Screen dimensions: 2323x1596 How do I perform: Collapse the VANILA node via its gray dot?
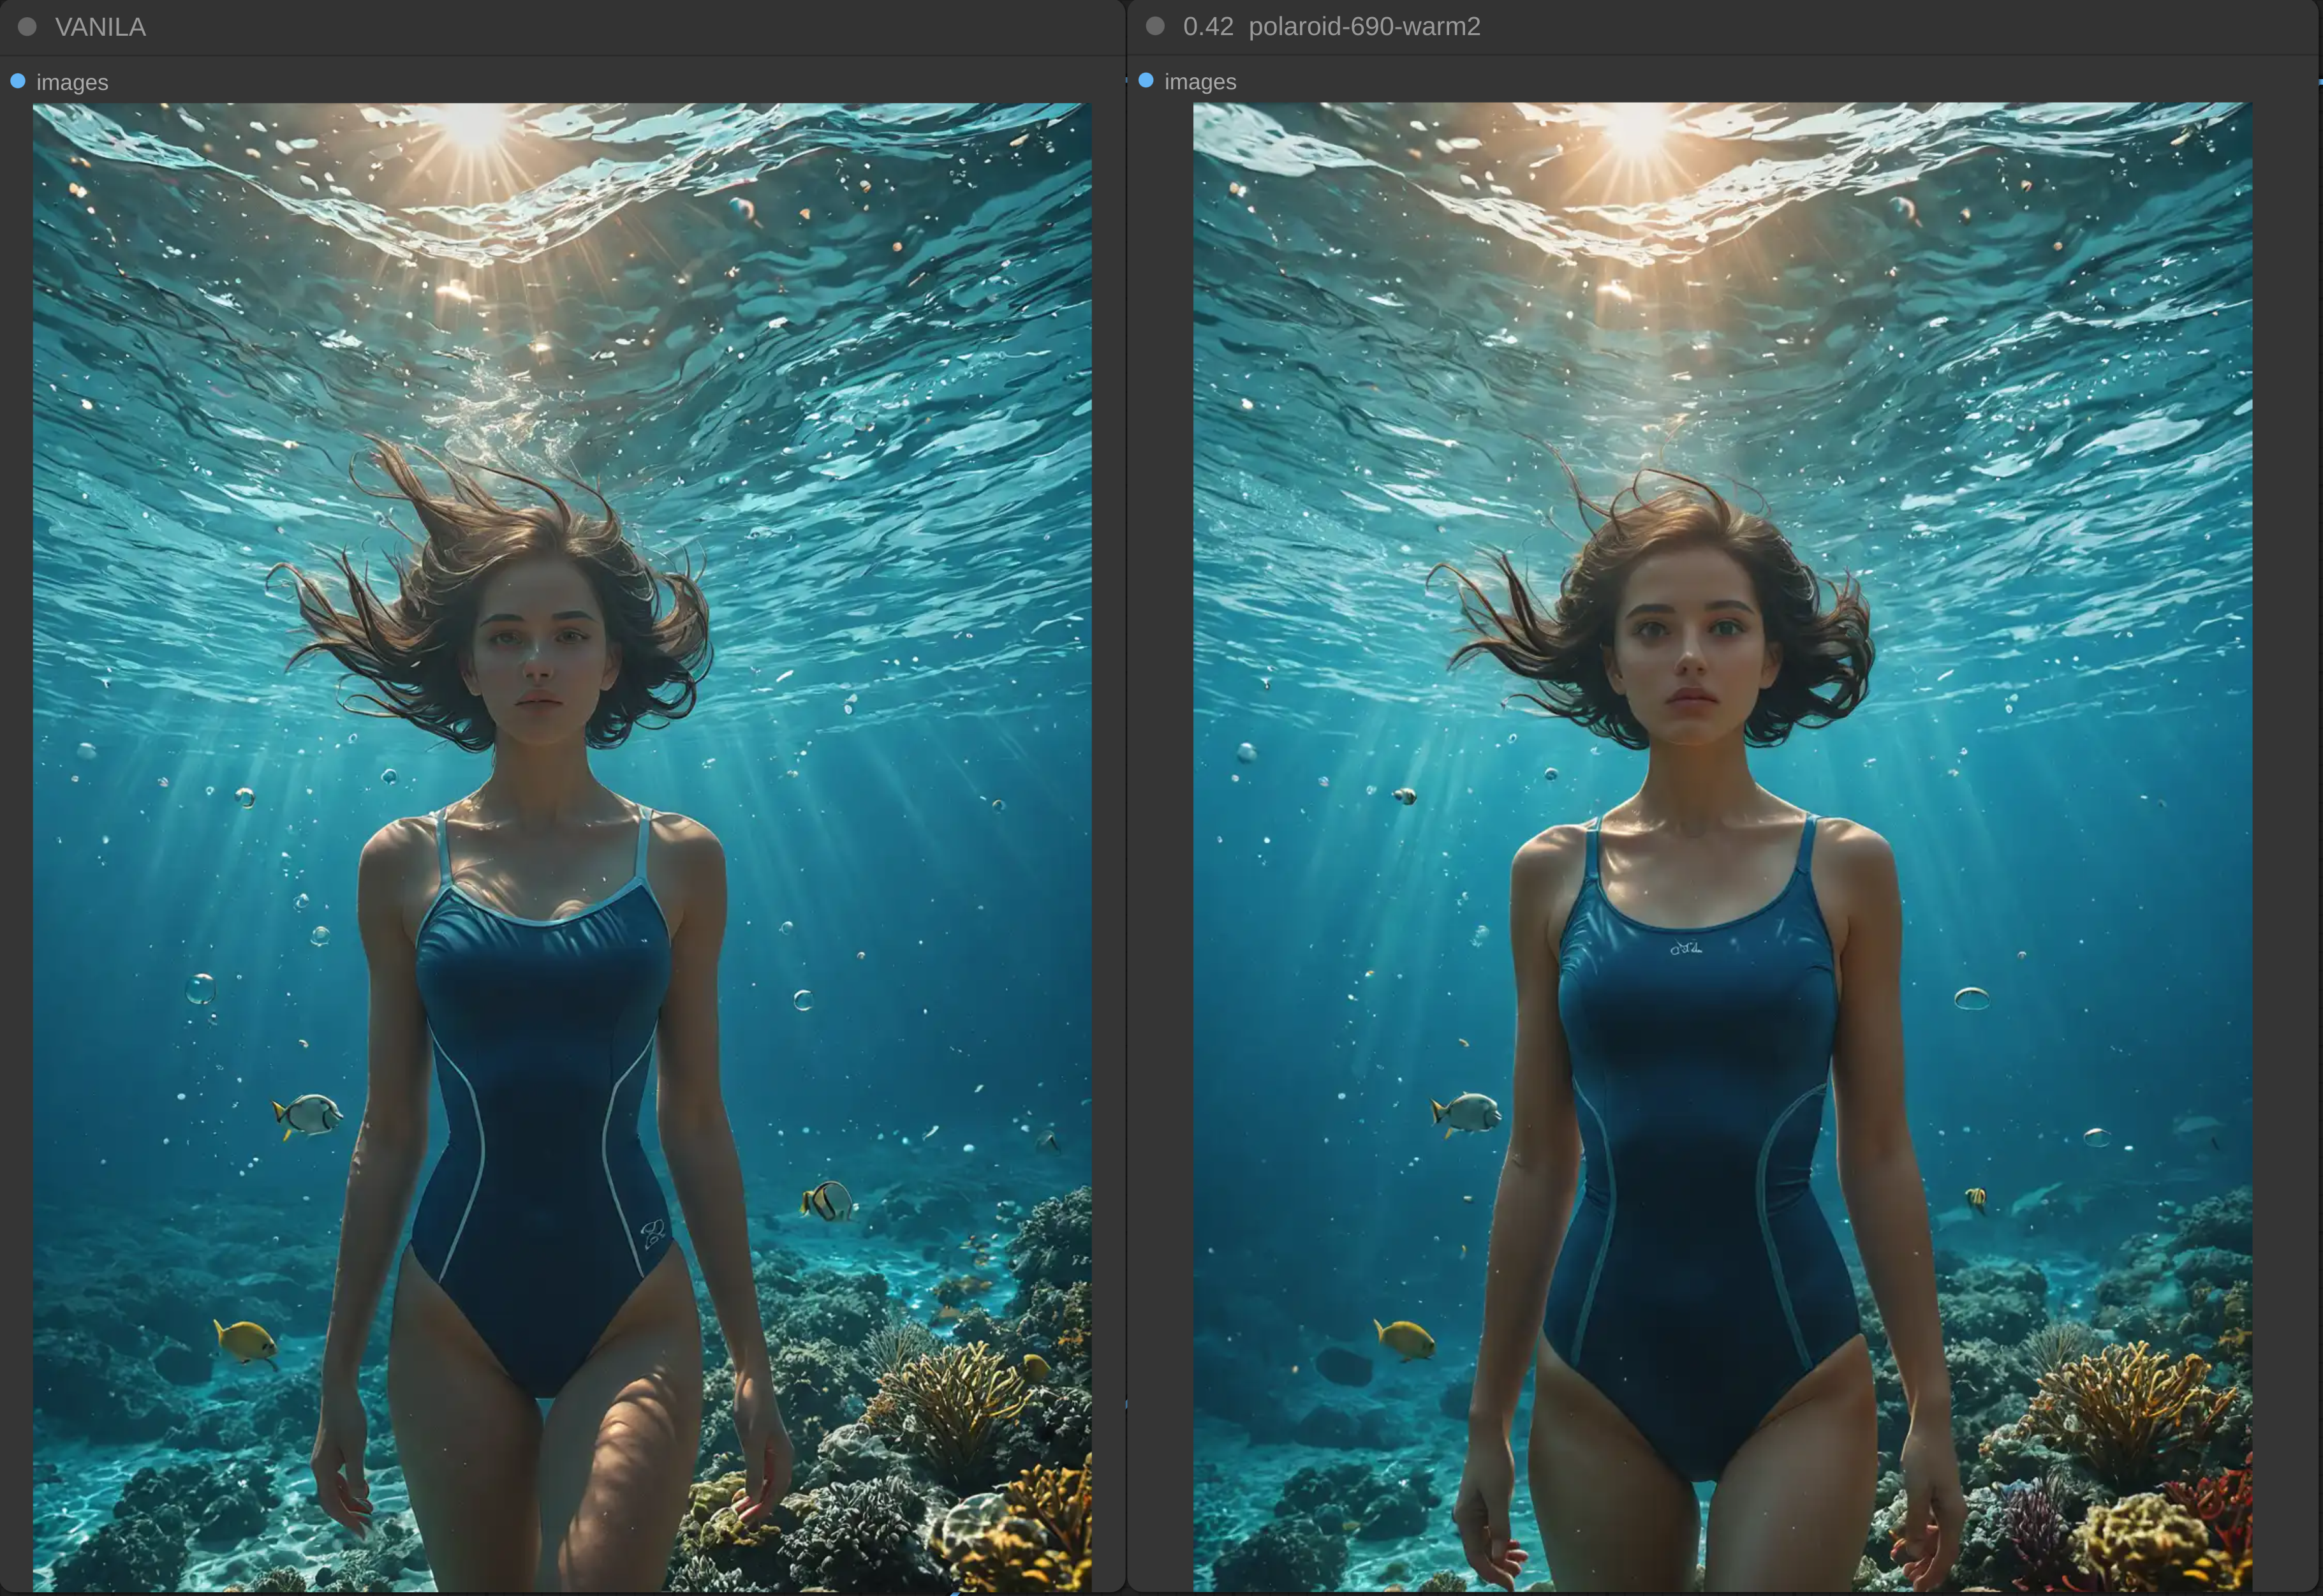[x=27, y=27]
